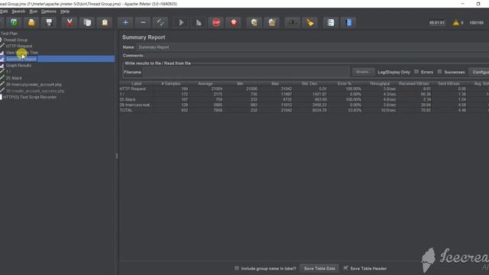Clear results with the Clear toolbar icon
Viewport: 489px width, 275px height.
tap(254, 22)
